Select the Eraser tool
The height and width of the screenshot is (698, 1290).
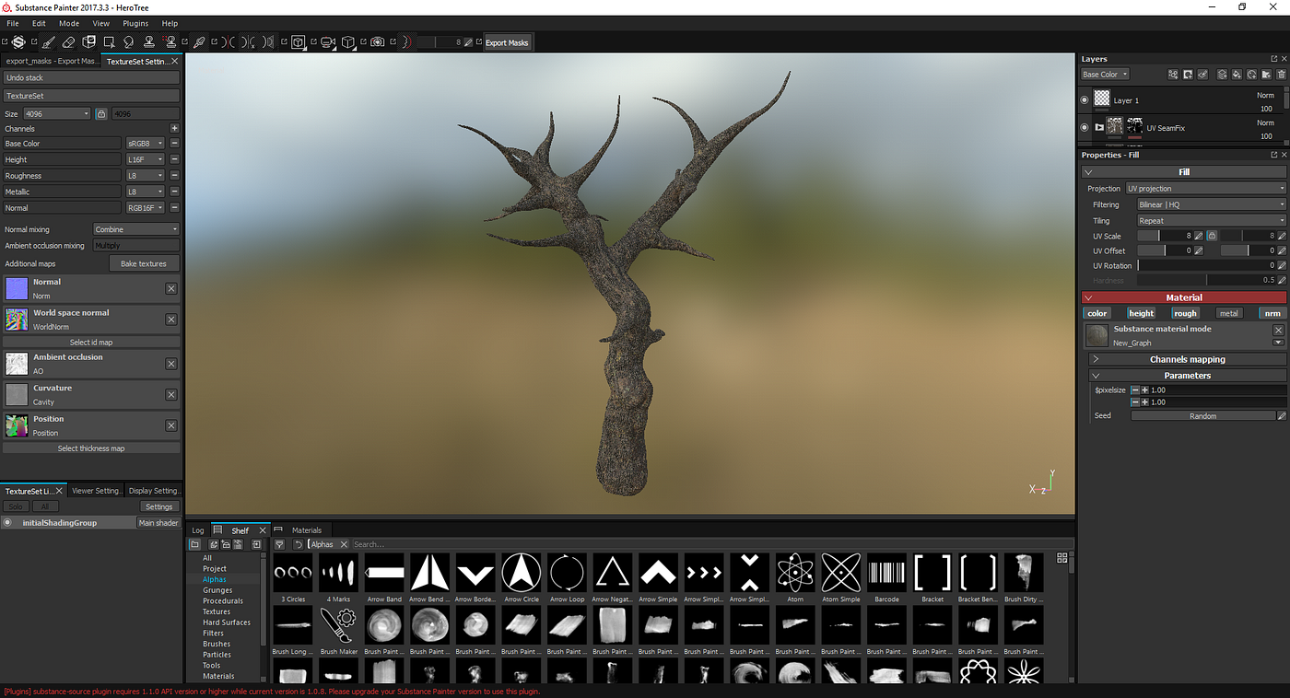(69, 42)
